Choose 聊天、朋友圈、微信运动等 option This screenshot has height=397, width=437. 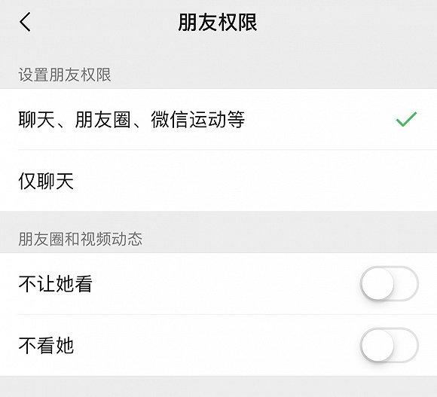[218, 119]
